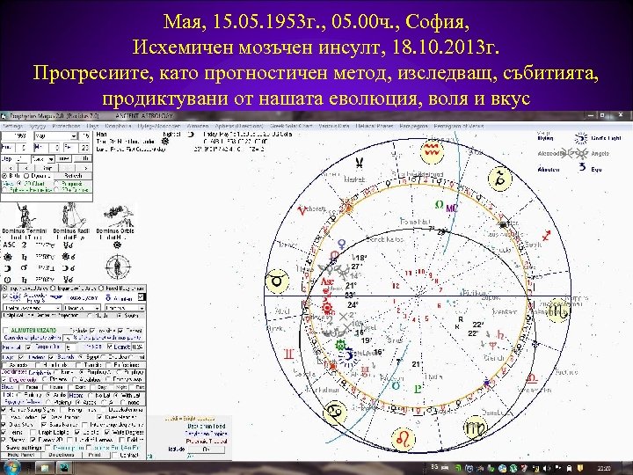Image resolution: width=633 pixels, height=475 pixels.
Task: Click the Dominus Orbis figure image
Action: point(118,216)
